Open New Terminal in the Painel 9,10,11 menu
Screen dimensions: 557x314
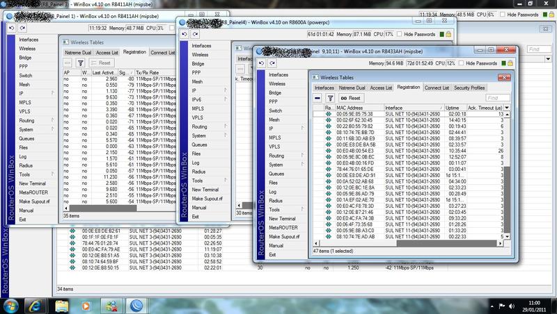click(282, 218)
